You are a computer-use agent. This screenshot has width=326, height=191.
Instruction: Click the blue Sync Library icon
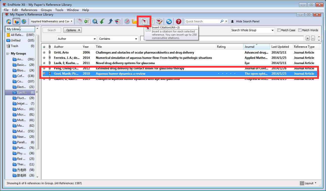tap(169, 21)
